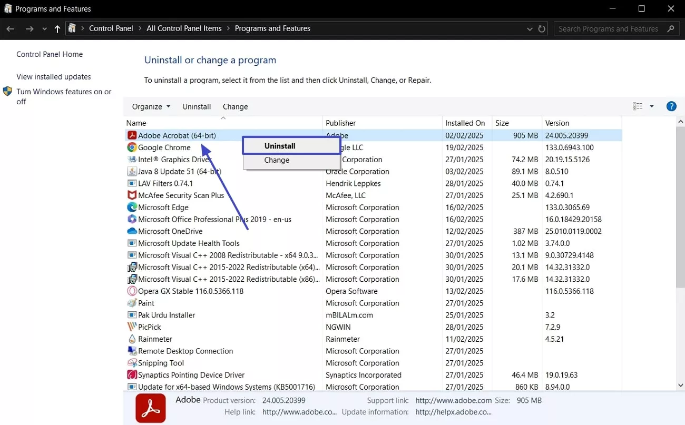Click the Snipping Tool icon
This screenshot has width=685, height=425.
(132, 363)
